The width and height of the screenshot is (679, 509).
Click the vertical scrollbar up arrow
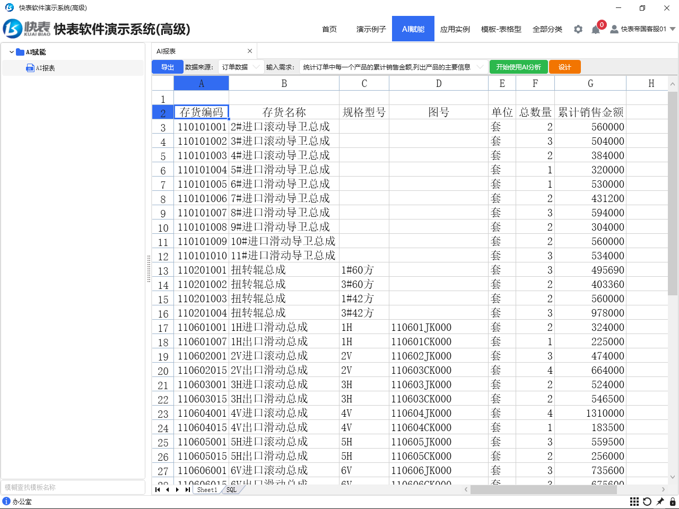(673, 84)
